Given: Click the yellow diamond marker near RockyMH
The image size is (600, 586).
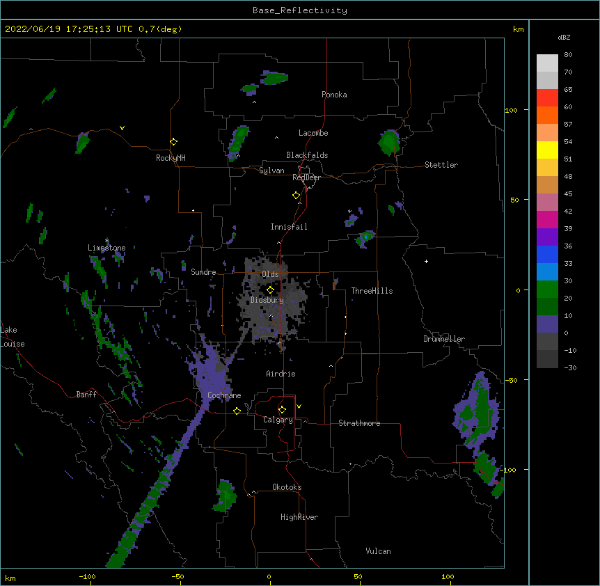Looking at the screenshot, I should pos(173,142).
